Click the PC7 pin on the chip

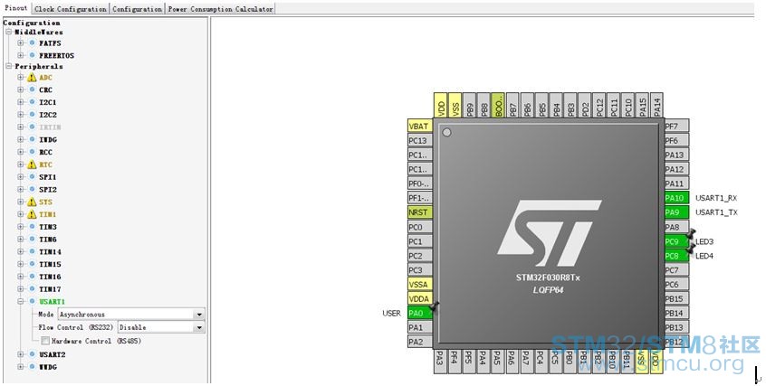(676, 270)
